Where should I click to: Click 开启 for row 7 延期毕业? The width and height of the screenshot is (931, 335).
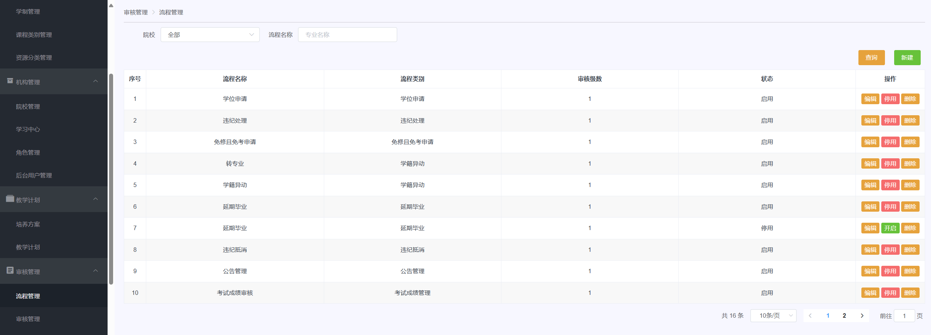[890, 228]
